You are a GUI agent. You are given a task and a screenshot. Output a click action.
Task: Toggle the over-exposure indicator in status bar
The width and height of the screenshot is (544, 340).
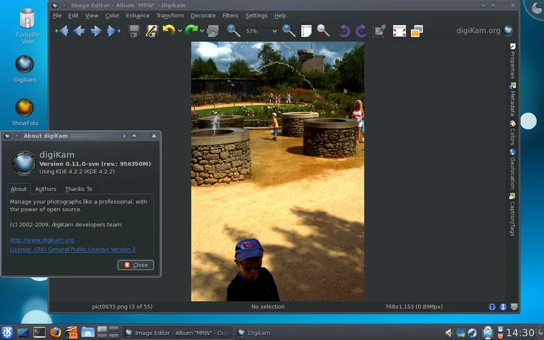click(503, 307)
